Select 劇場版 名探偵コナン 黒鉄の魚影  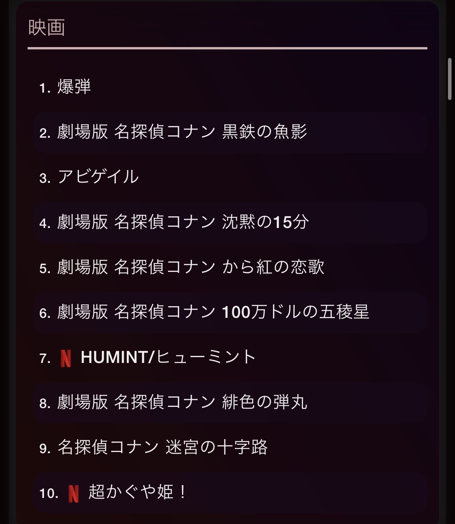(182, 132)
